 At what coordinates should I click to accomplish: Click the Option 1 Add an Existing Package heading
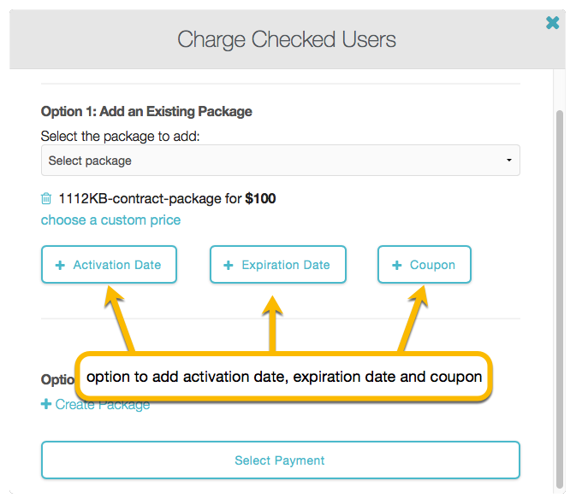(x=146, y=111)
